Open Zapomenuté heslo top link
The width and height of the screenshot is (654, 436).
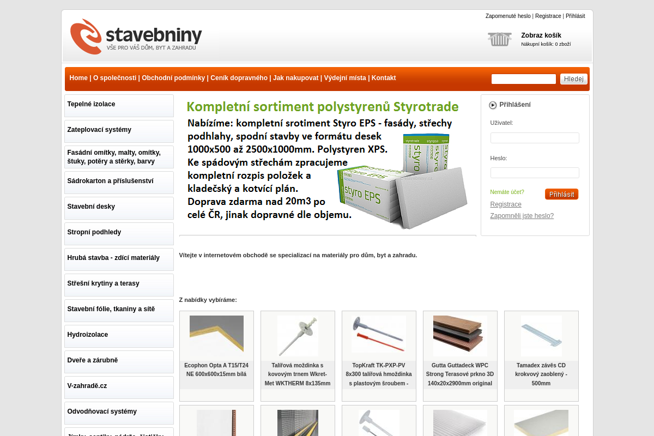[x=508, y=16]
